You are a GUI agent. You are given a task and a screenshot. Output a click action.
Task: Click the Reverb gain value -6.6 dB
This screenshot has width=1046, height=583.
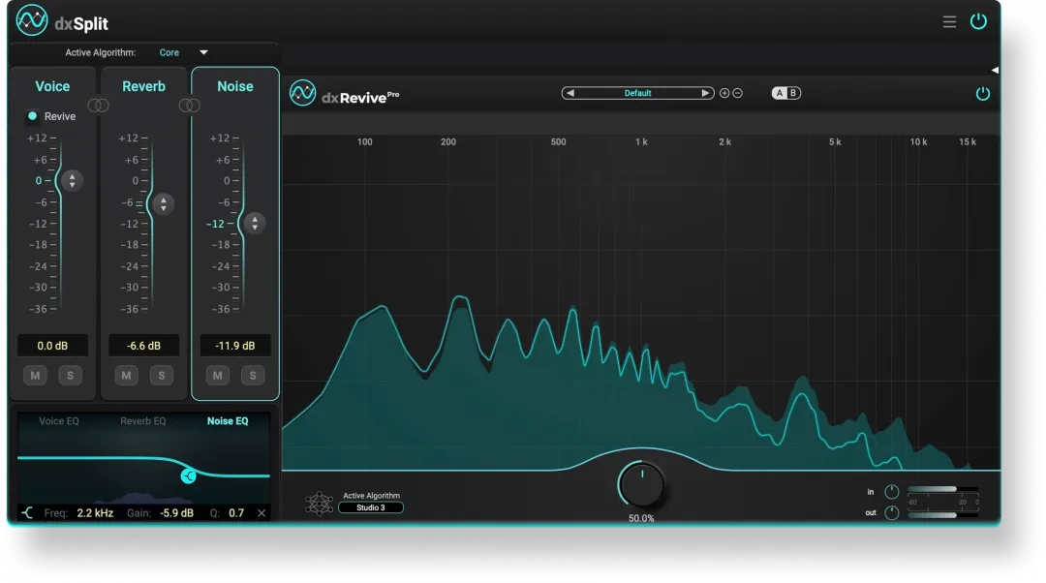tap(144, 346)
